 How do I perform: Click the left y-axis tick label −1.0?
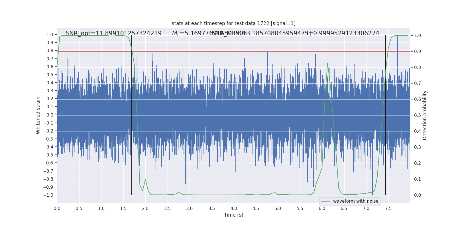[x=48, y=195]
